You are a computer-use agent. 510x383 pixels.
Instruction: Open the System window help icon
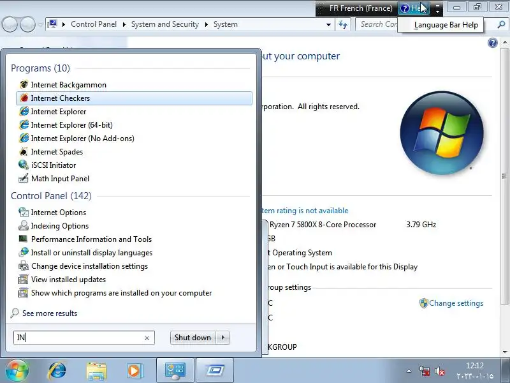pos(492,43)
